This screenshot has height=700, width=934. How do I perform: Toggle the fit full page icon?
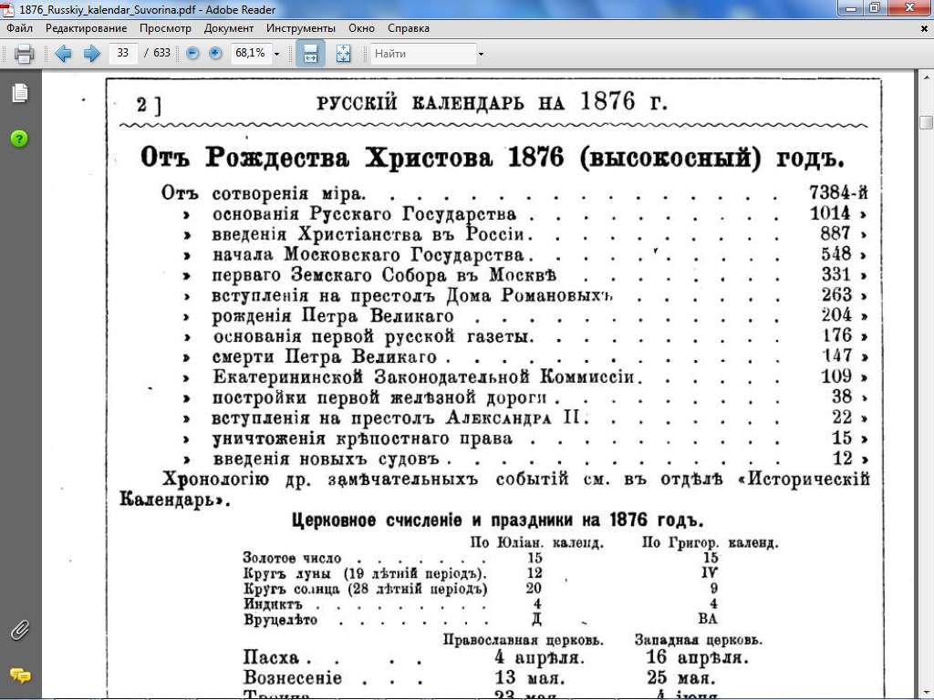343,54
